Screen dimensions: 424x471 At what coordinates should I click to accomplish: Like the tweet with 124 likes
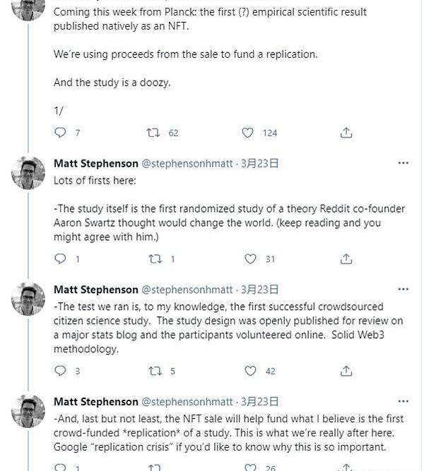[247, 133]
